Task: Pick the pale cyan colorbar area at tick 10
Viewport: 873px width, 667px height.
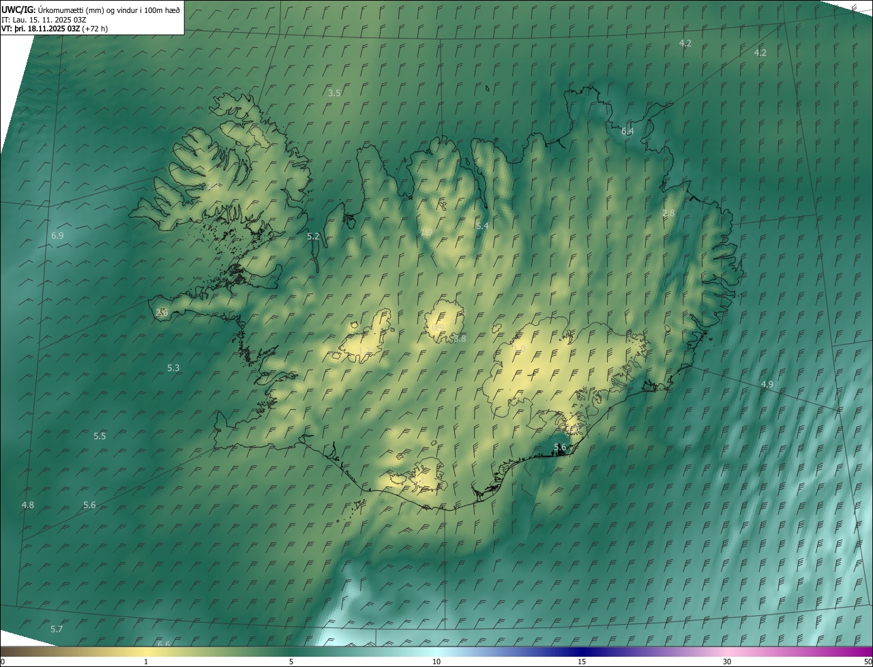Action: [x=436, y=651]
